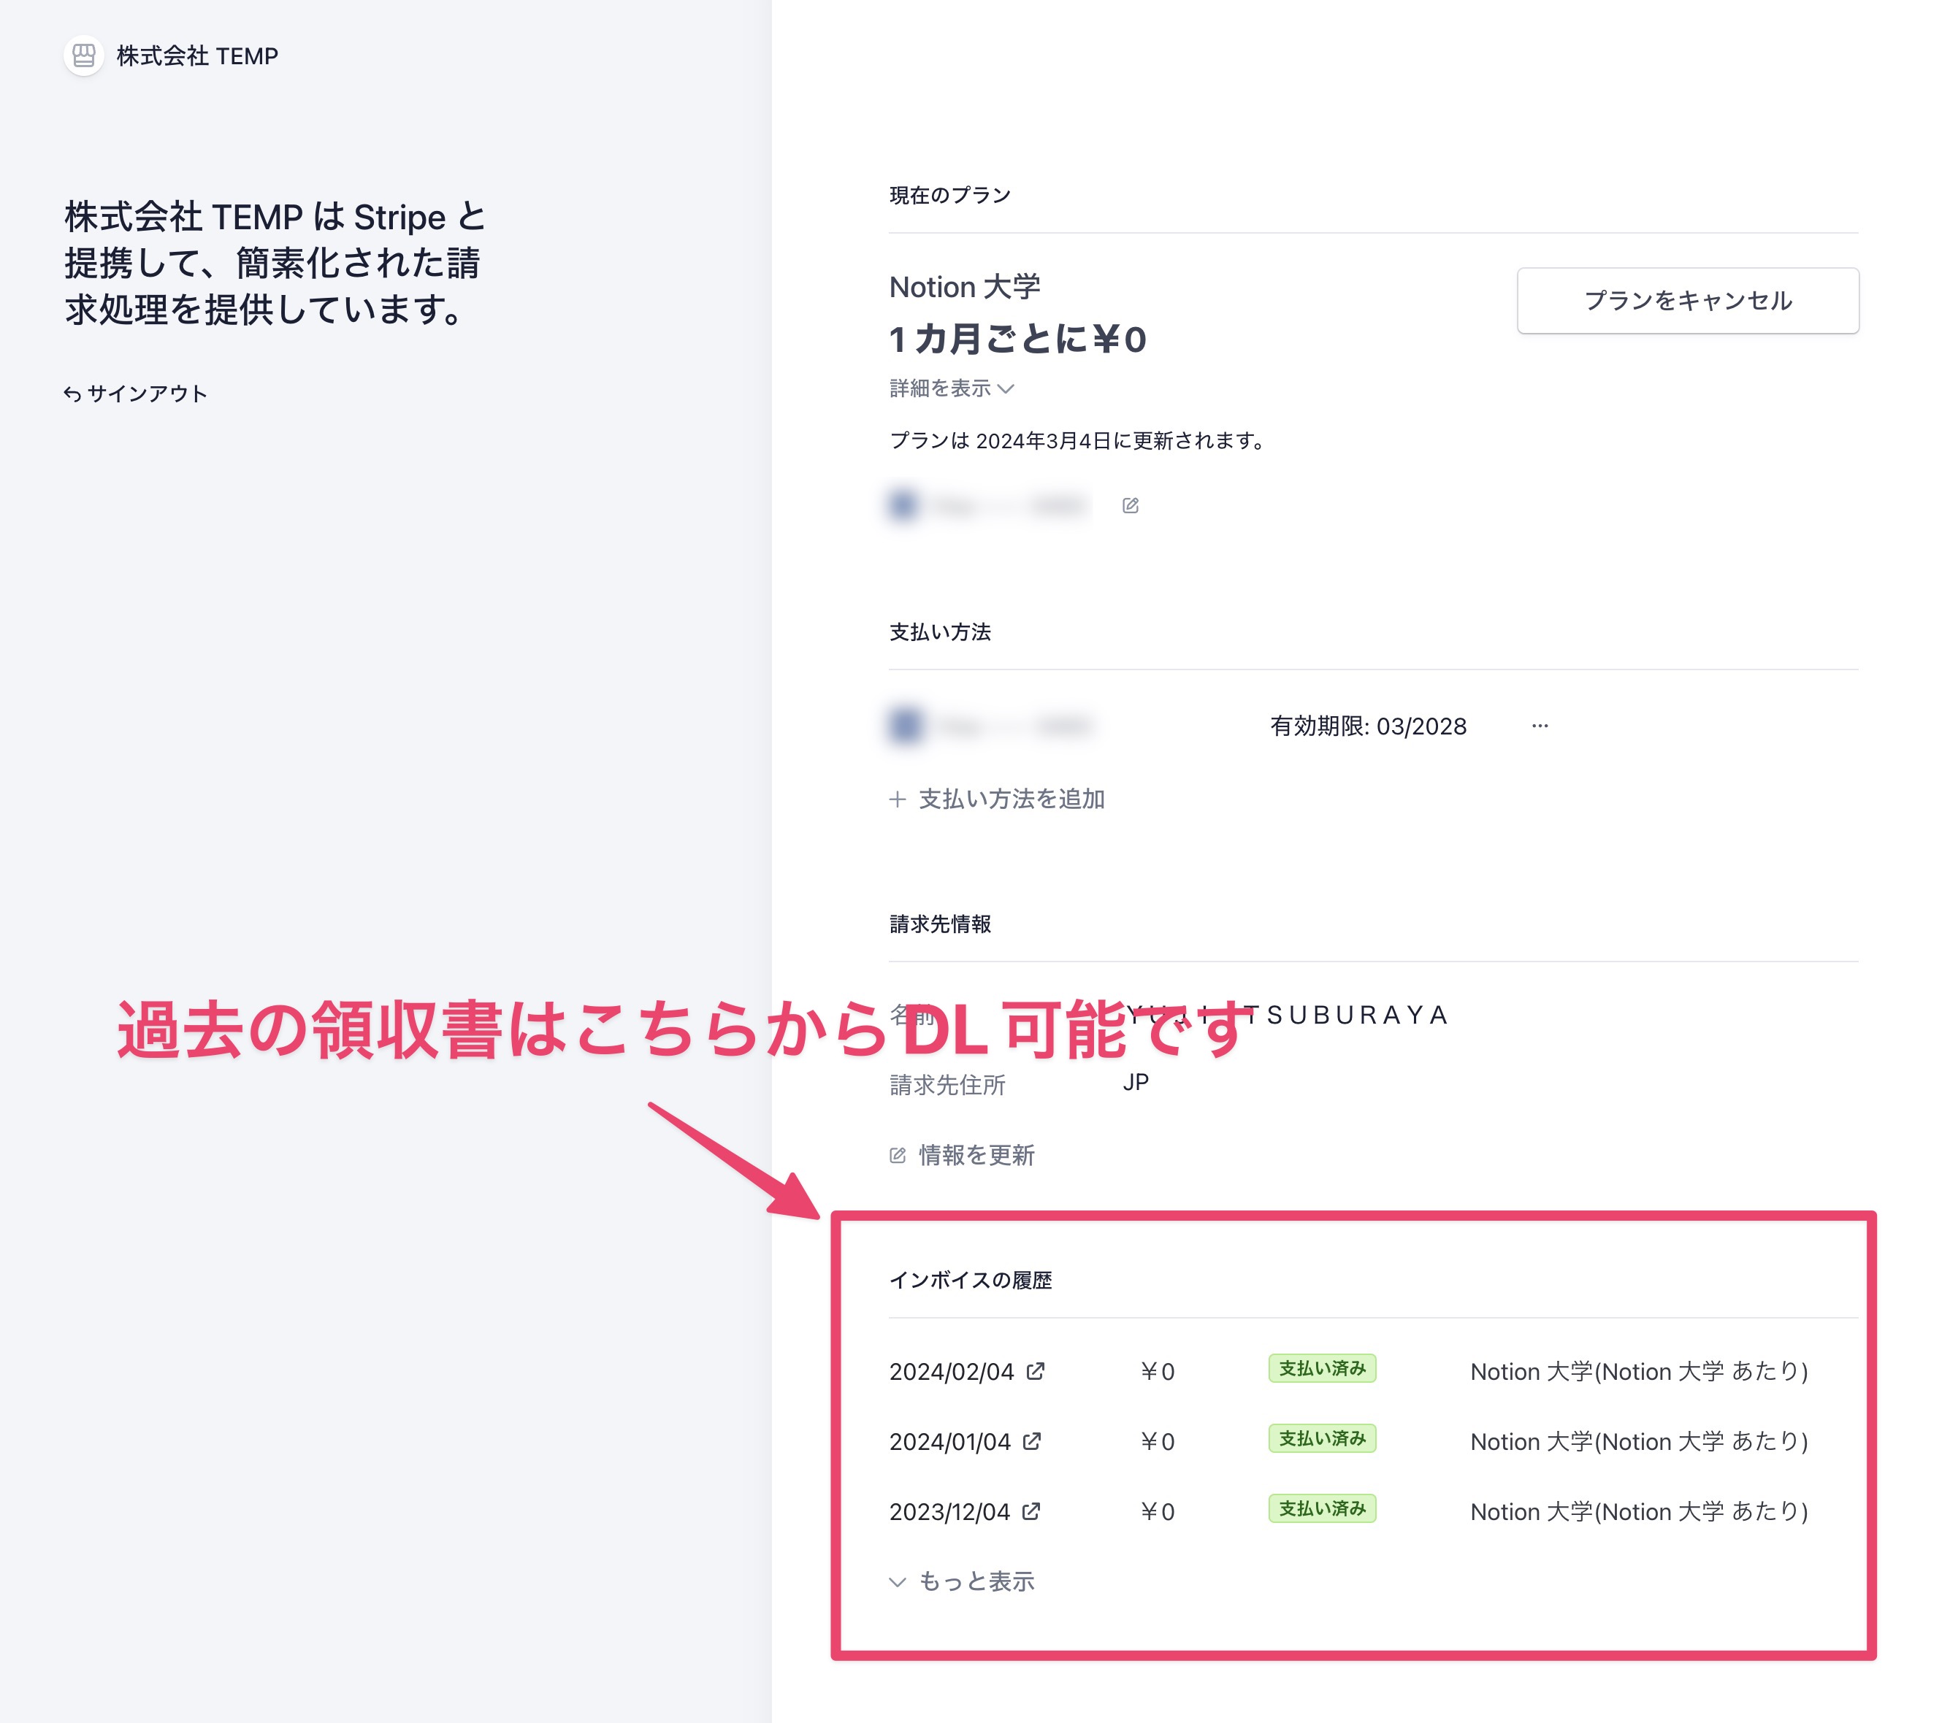The height and width of the screenshot is (1723, 1950).
Task: Click the pencil icon before 情報を更新
Action: pos(898,1155)
